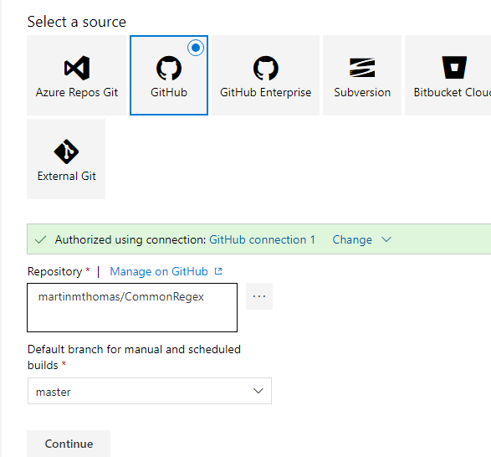The height and width of the screenshot is (457, 491).
Task: Choose the External Git source tile
Action: pos(66,159)
